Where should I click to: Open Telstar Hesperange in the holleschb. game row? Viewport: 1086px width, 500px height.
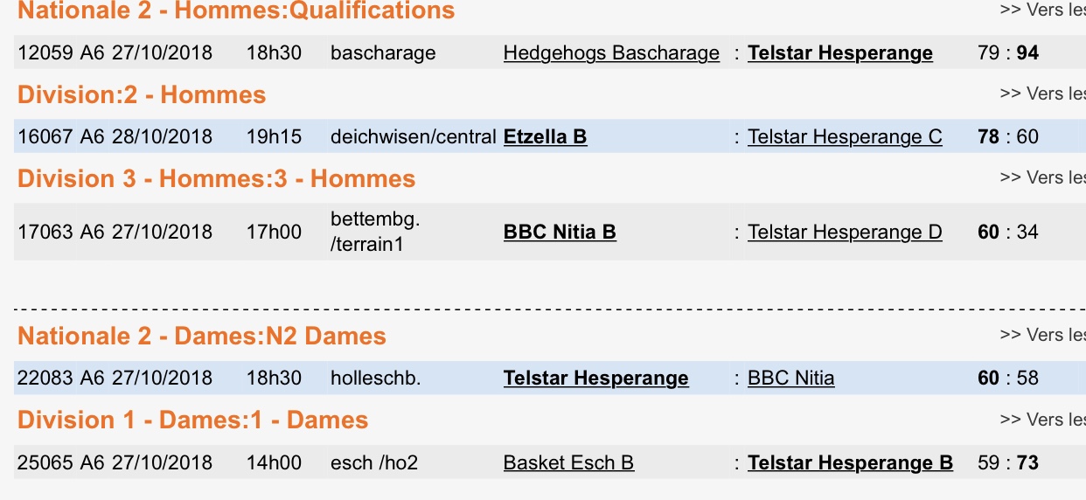[595, 378]
